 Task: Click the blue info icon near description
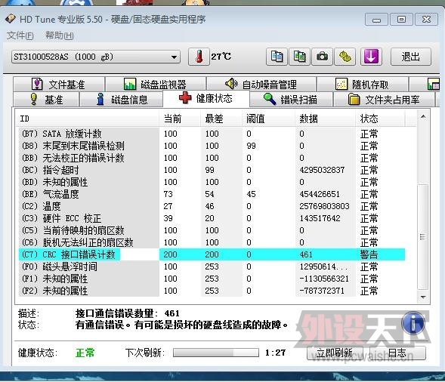pos(413,322)
